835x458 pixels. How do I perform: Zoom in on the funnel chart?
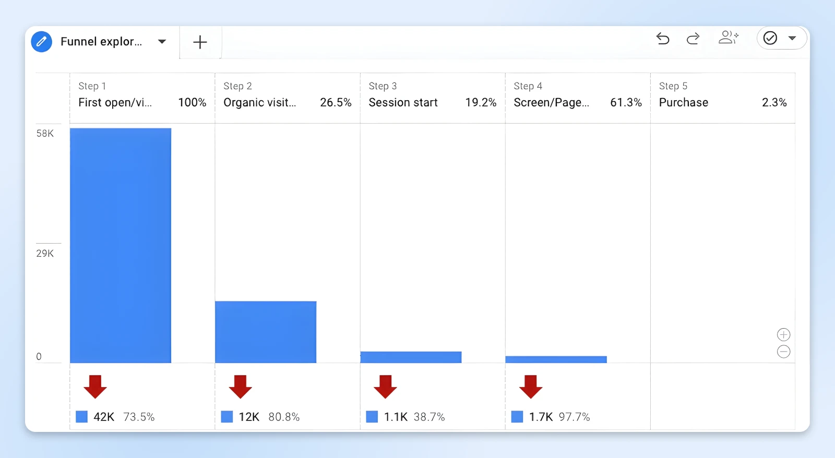coord(783,334)
